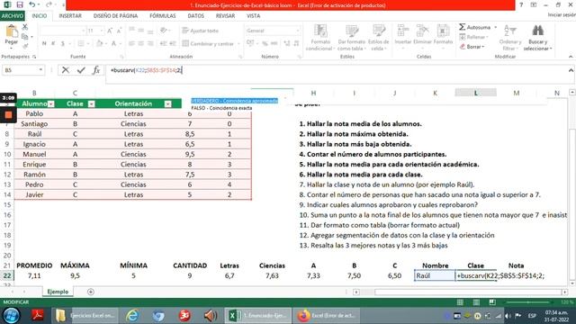Adjust the zoom slider in status bar

pos(528,302)
